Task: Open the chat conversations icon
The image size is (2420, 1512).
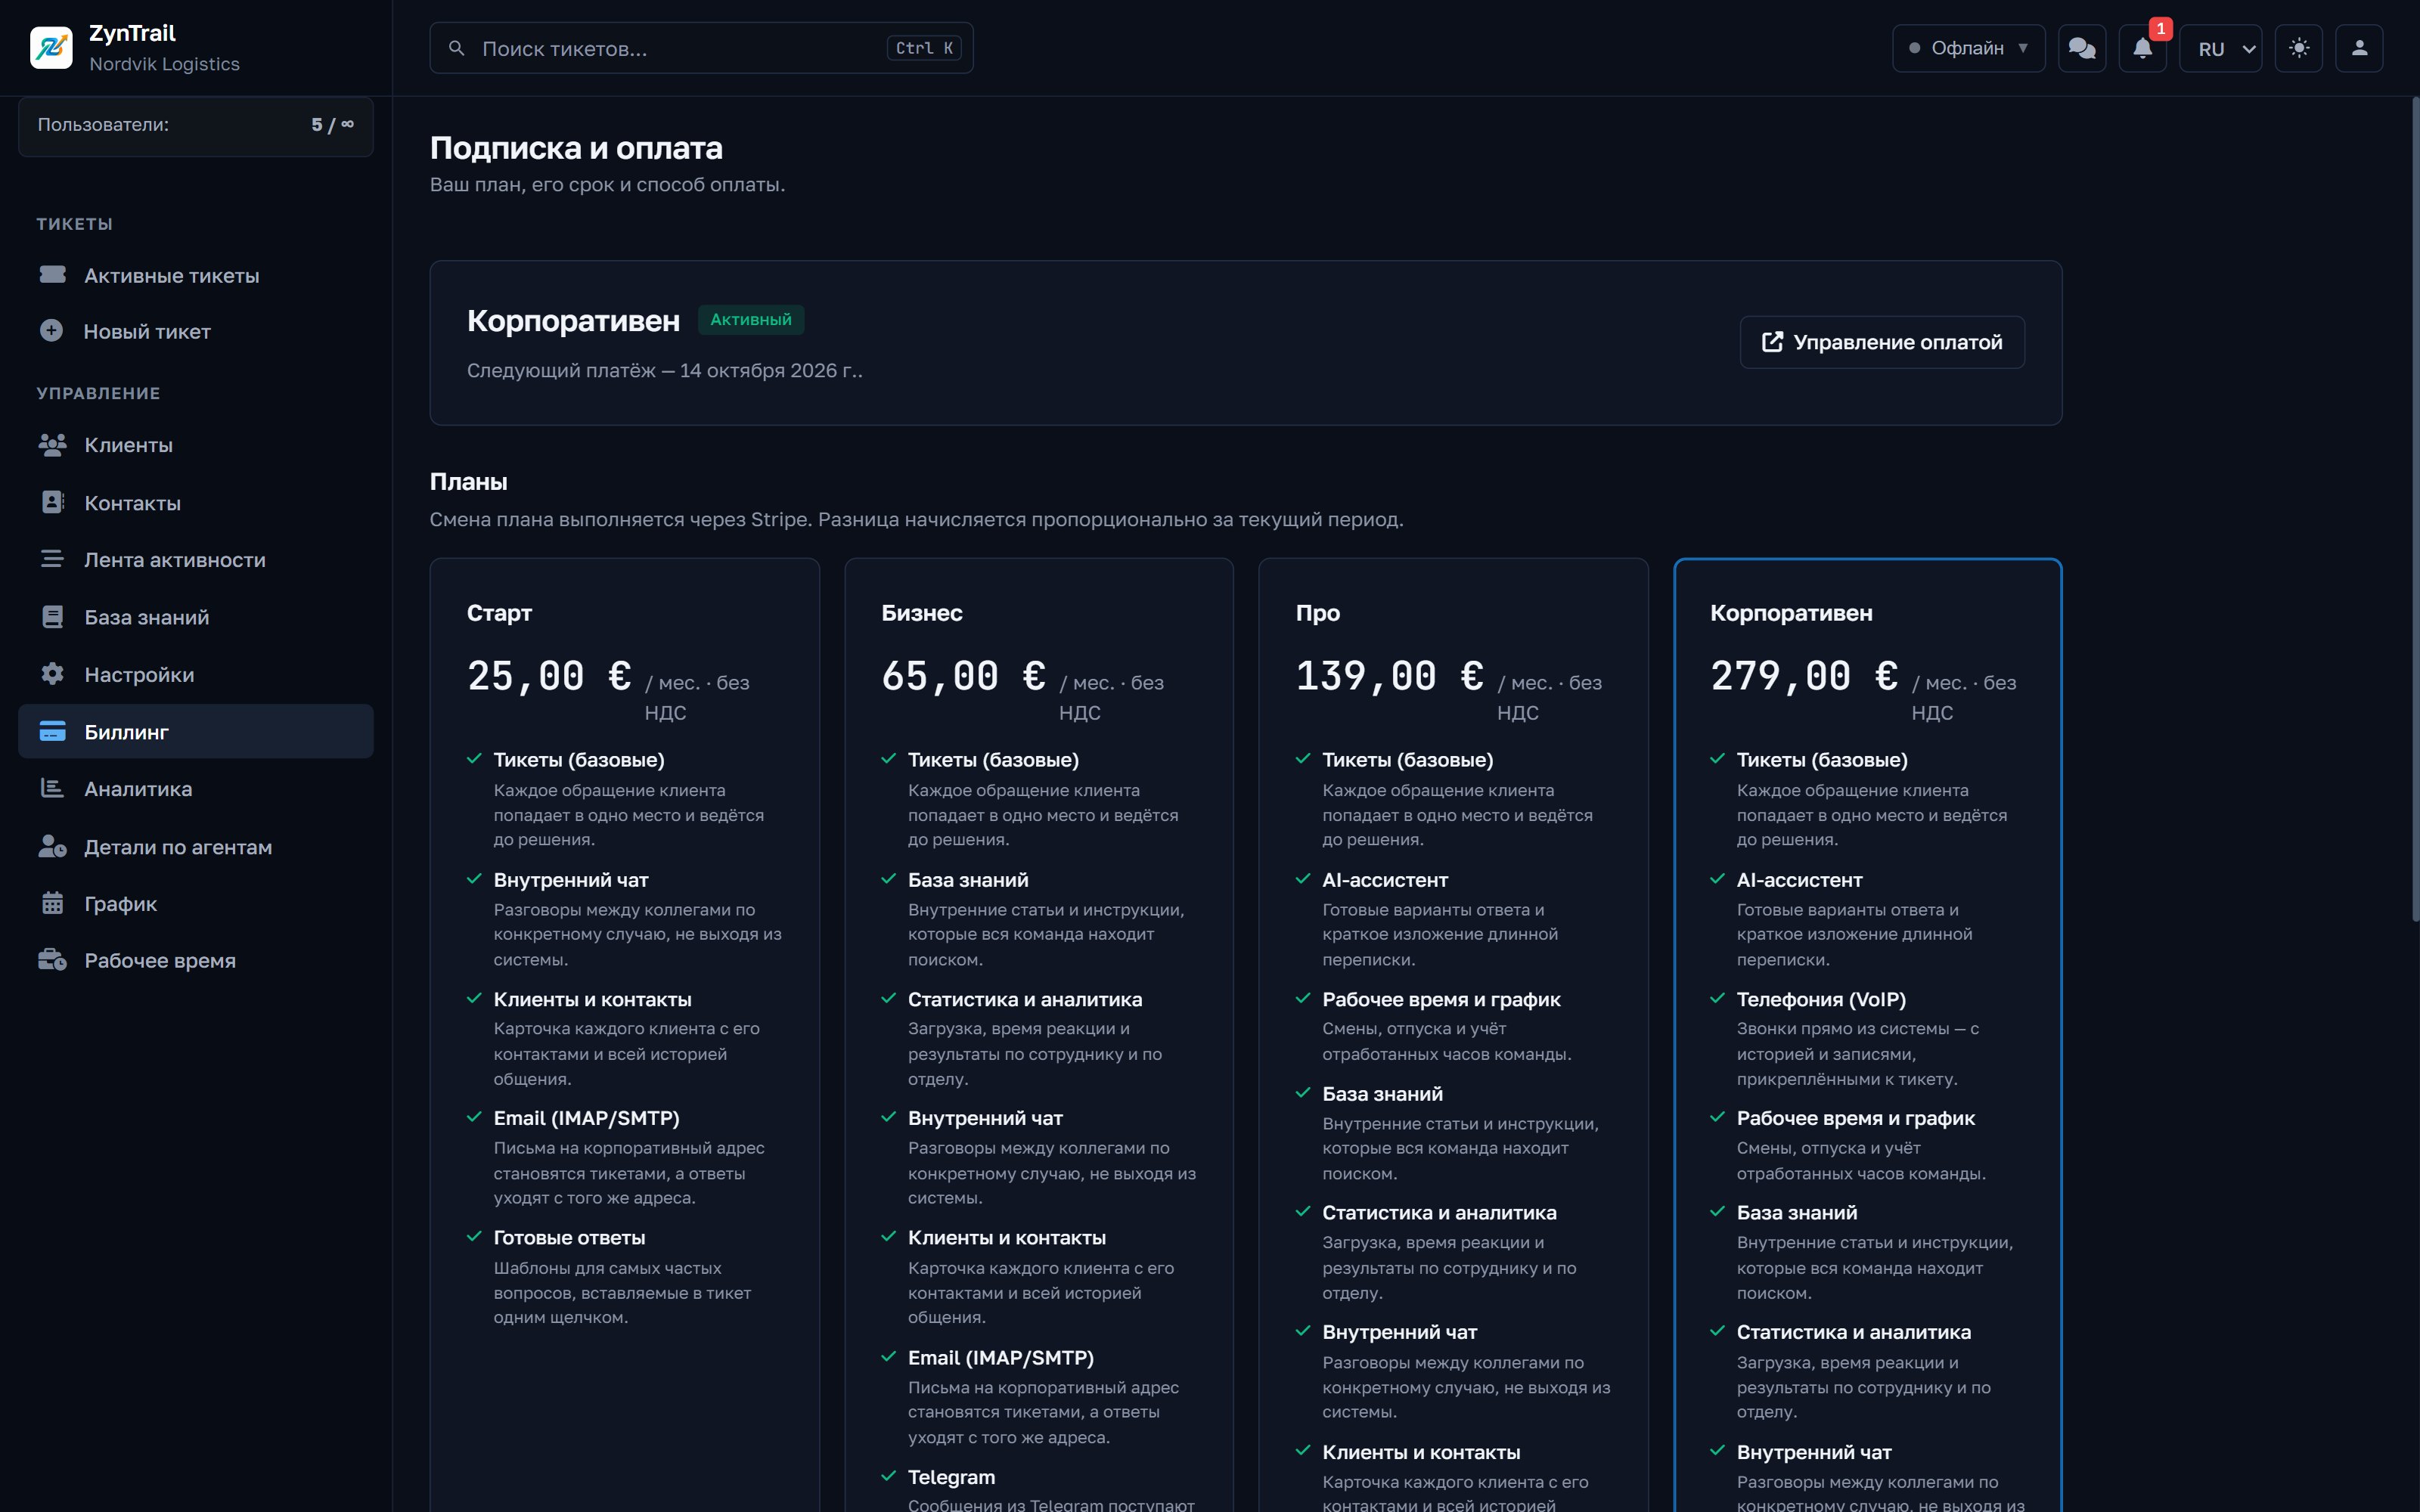Action: 2082,48
